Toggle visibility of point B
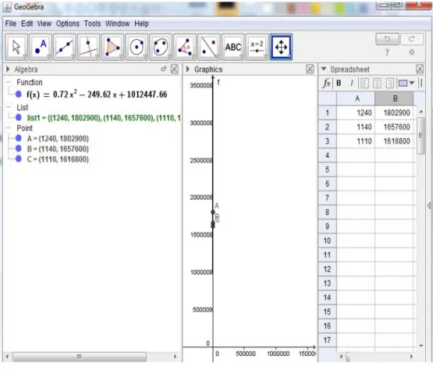This screenshot has height=374, width=433. click(x=19, y=148)
